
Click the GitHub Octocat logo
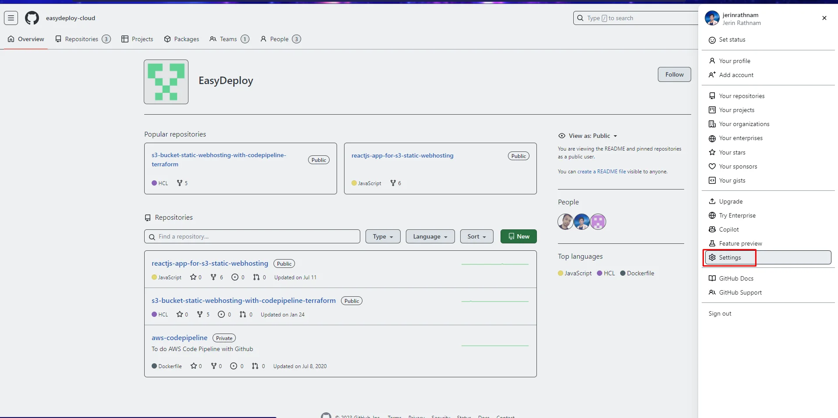point(32,18)
